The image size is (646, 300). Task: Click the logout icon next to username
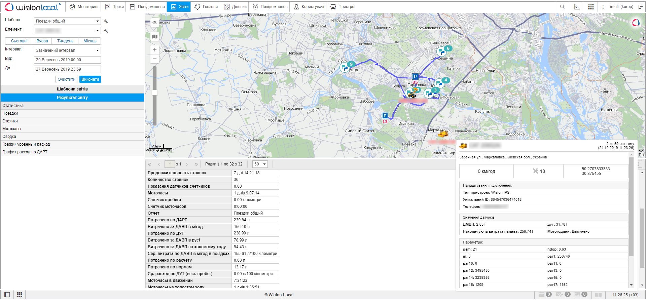[641, 7]
